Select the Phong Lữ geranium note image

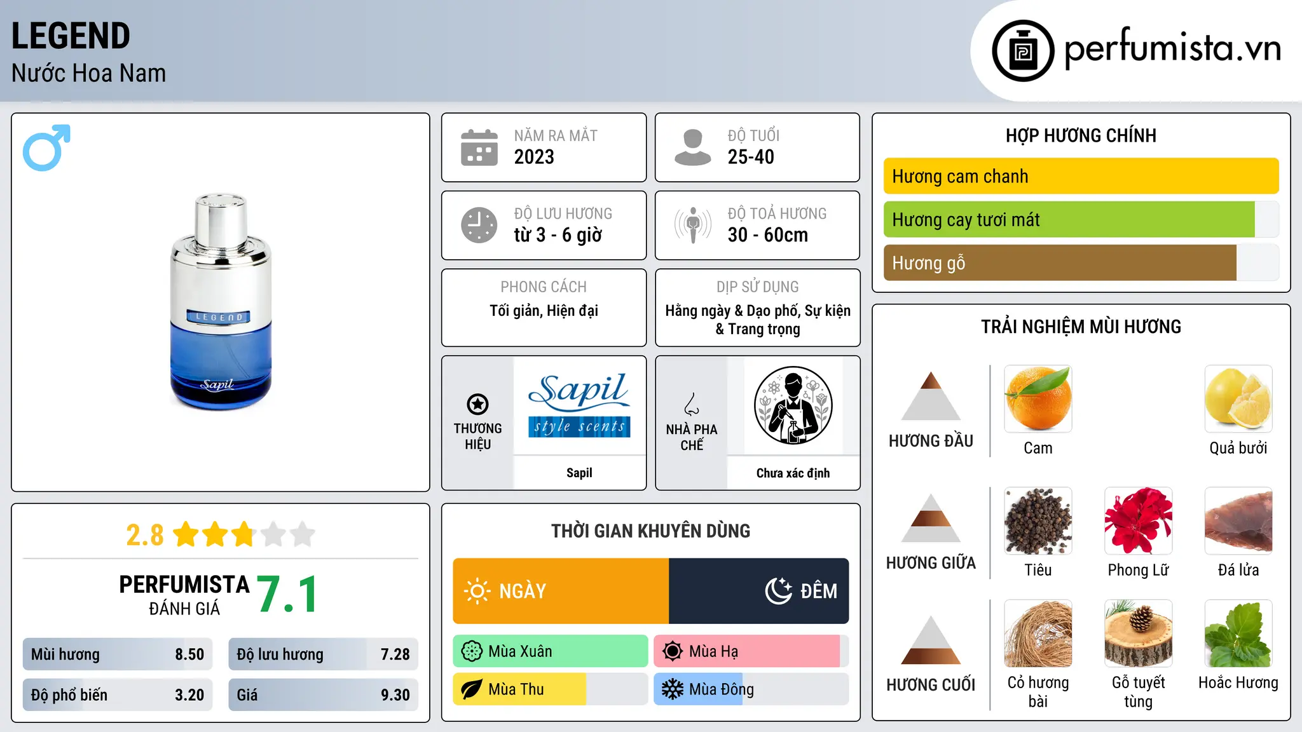point(1138,521)
